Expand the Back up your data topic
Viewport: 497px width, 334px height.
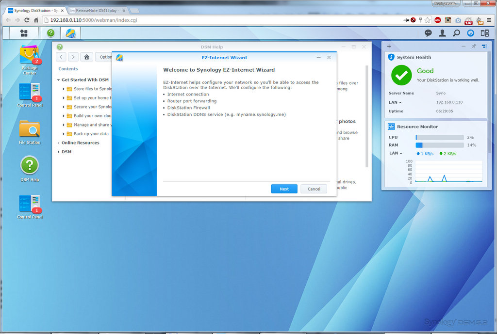click(64, 134)
